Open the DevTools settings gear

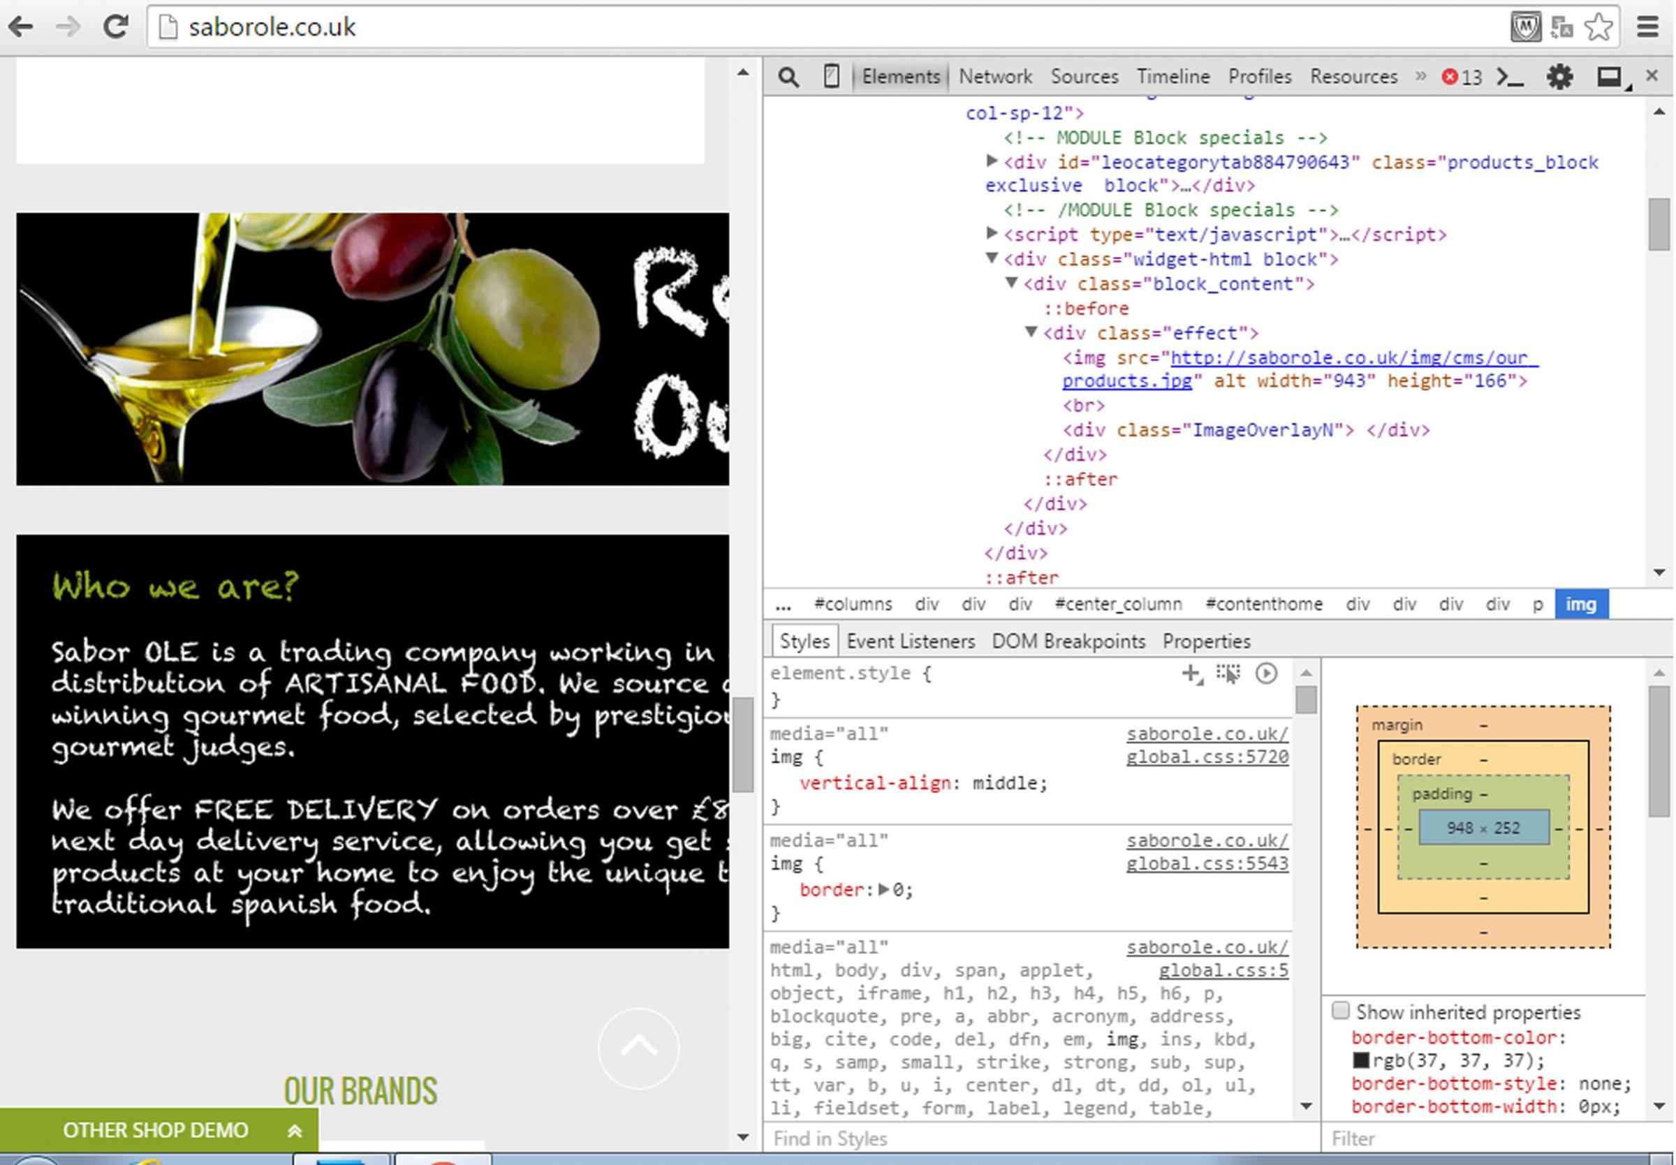point(1559,77)
